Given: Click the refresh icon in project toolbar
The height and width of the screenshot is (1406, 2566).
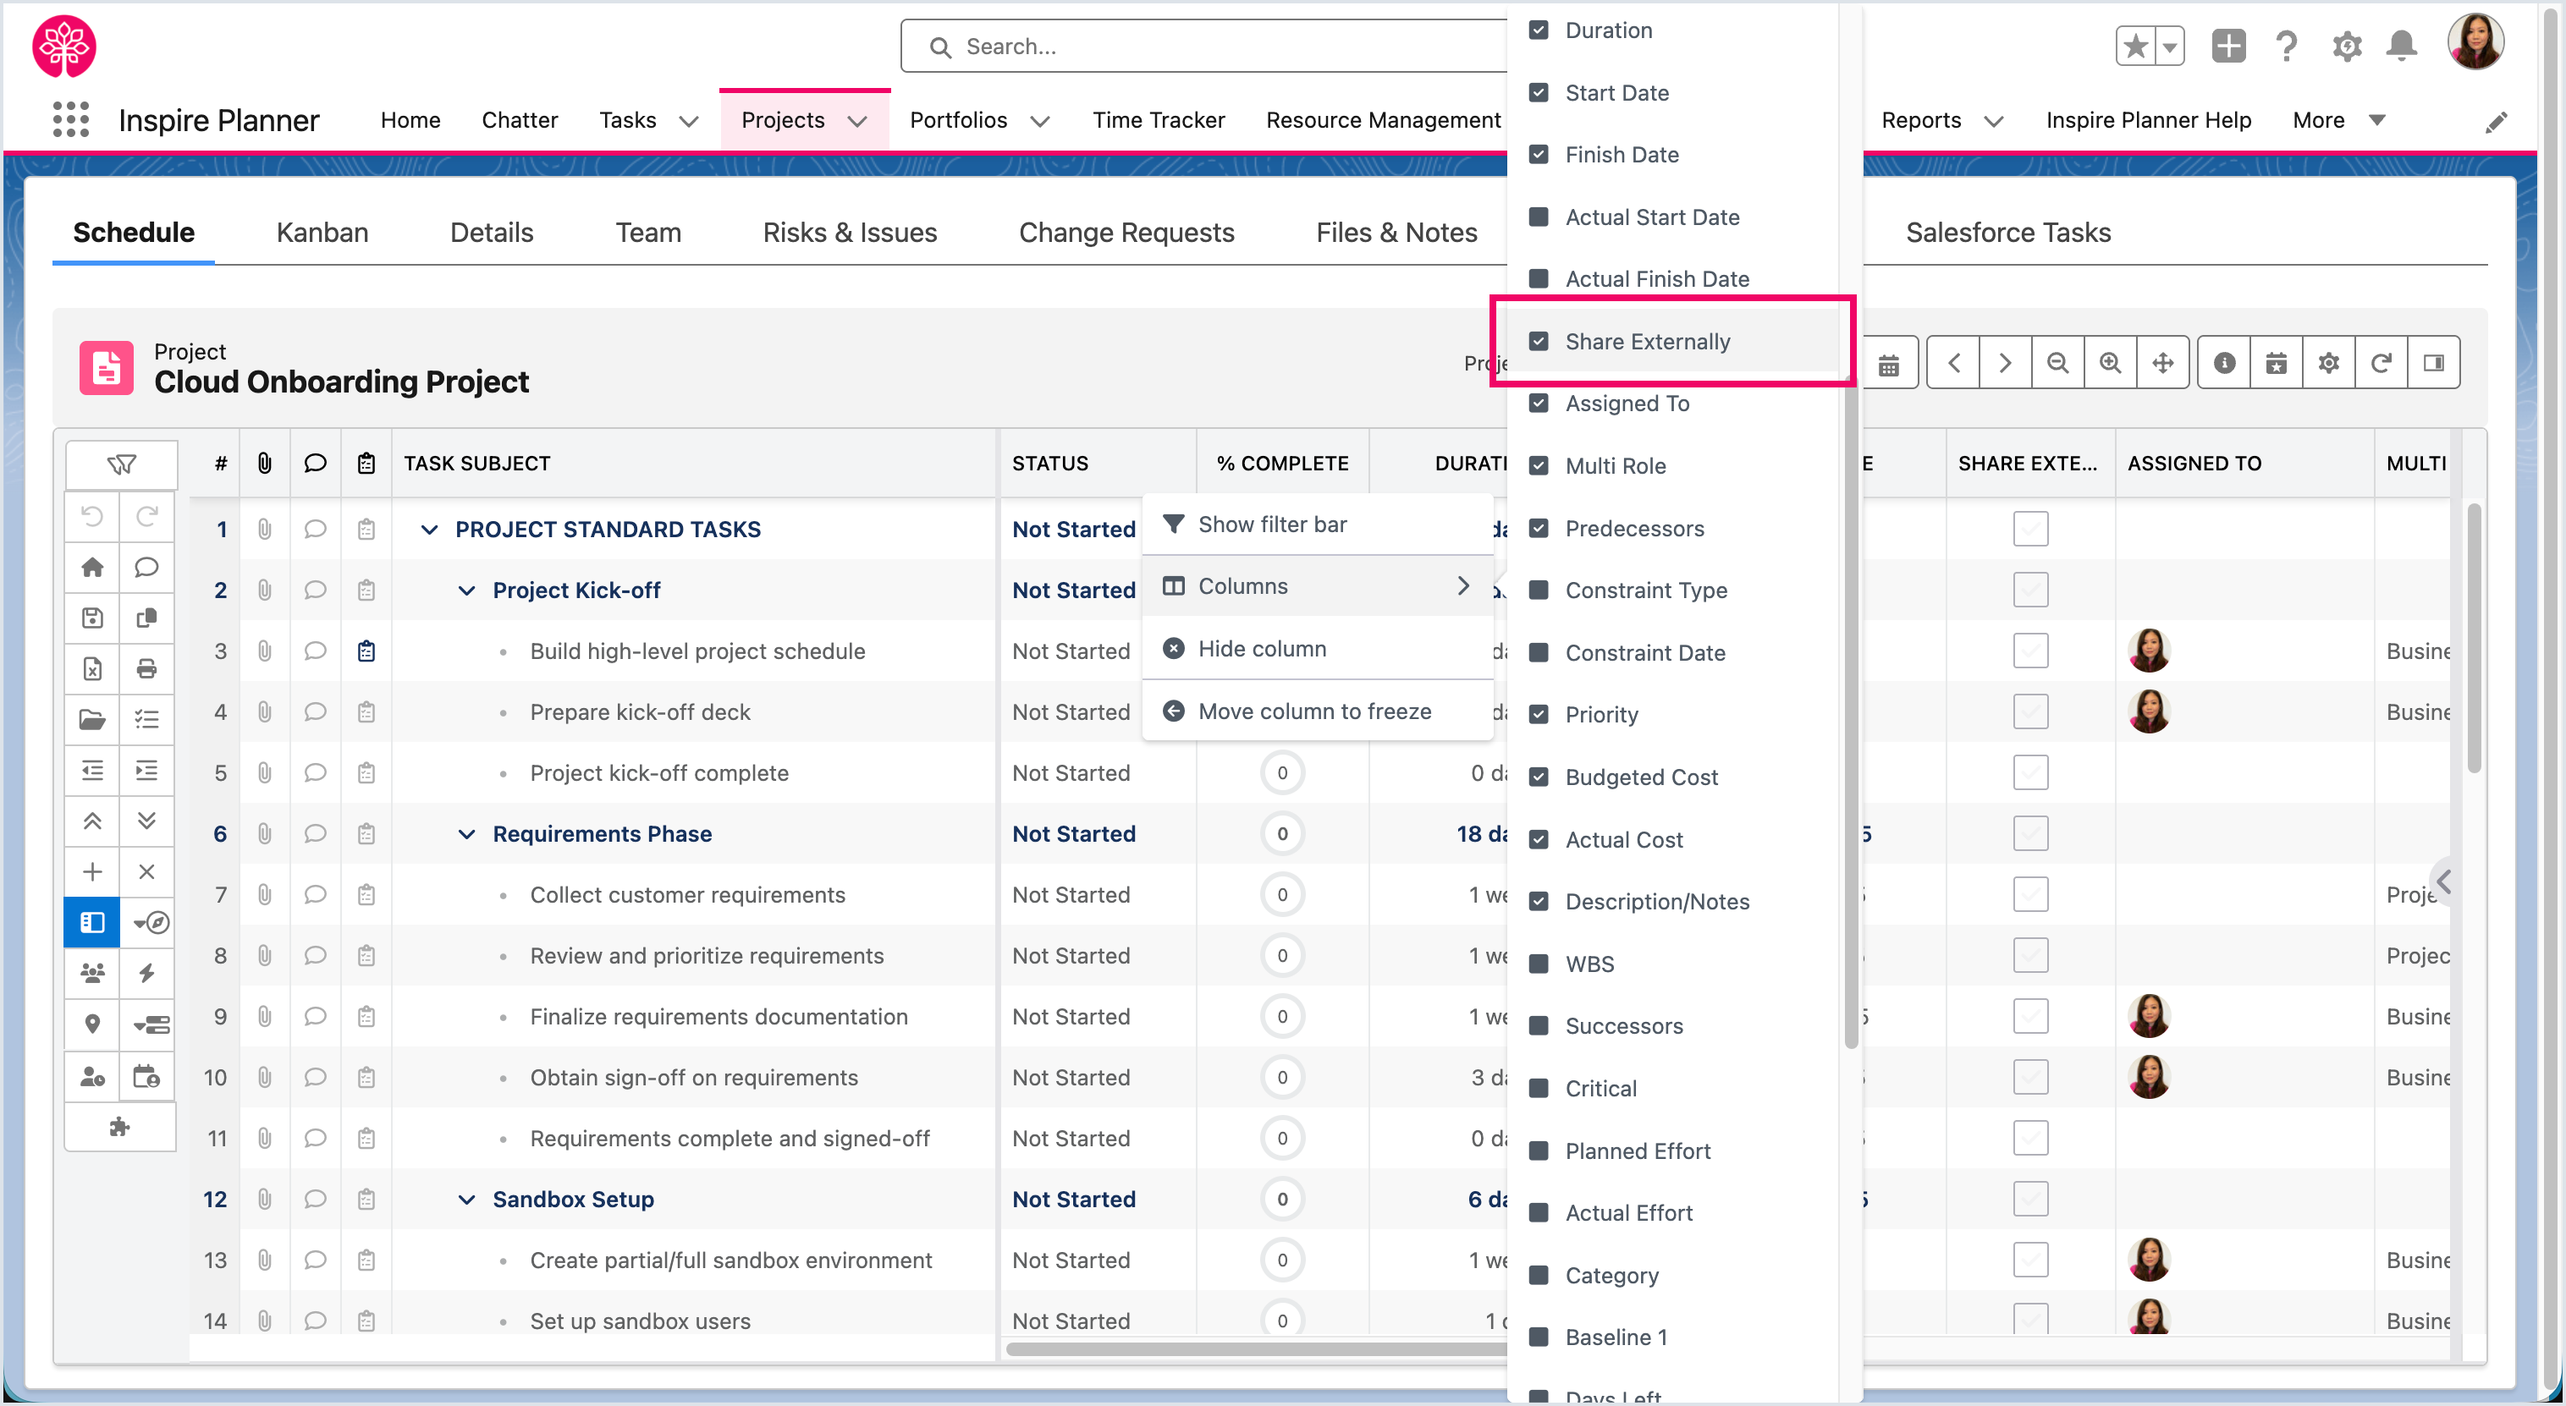Looking at the screenshot, I should [x=2381, y=362].
